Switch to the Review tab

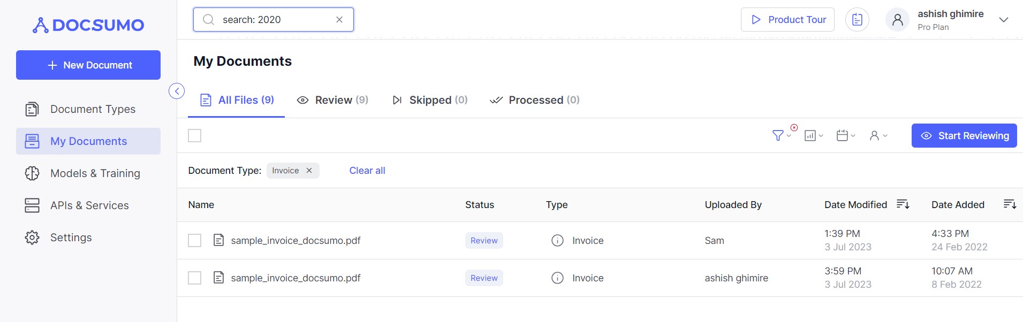tap(332, 100)
